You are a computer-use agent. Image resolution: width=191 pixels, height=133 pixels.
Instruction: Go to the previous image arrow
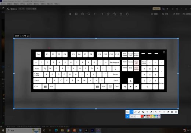coord(95,14)
